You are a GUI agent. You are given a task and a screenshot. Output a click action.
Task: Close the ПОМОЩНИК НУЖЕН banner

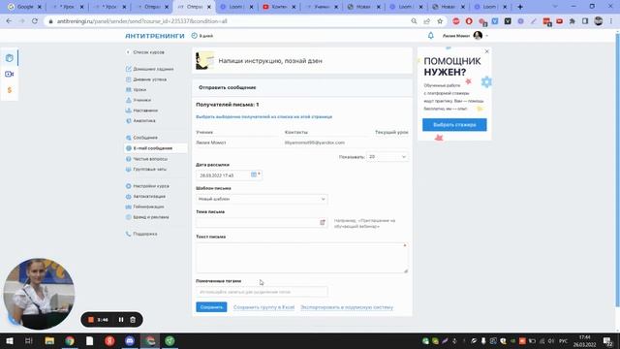point(486,51)
